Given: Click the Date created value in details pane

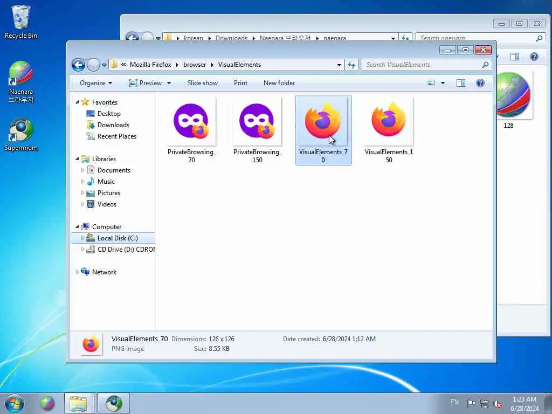Looking at the screenshot, I should click(349, 339).
